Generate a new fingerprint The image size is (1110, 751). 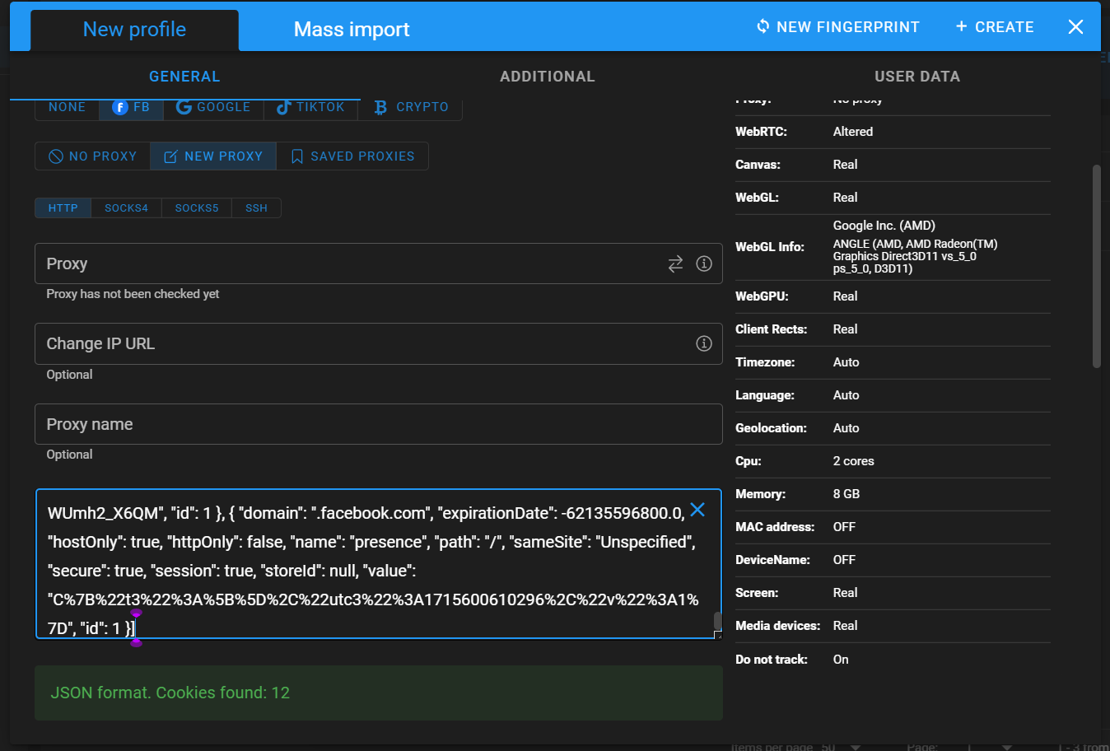pyautogui.click(x=838, y=27)
